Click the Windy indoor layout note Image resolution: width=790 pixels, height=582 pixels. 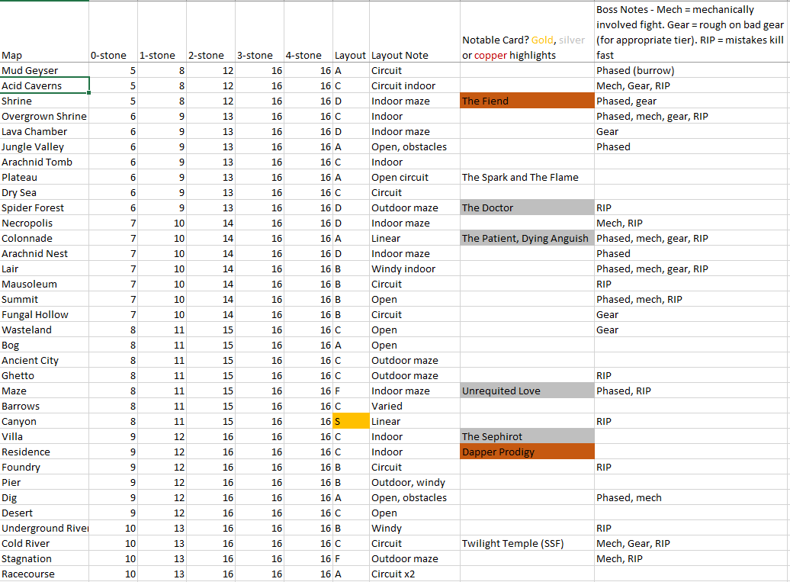(x=415, y=268)
